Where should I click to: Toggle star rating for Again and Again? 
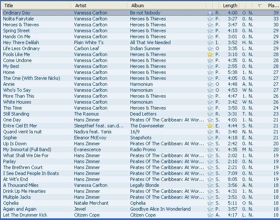210,209
